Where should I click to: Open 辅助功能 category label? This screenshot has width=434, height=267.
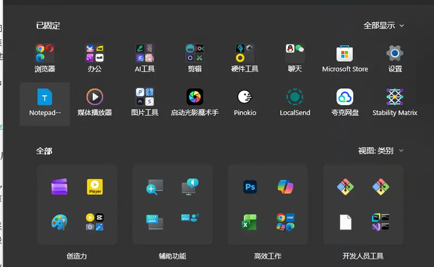coord(172,256)
